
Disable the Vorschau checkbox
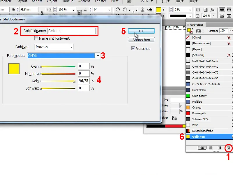pos(133,48)
